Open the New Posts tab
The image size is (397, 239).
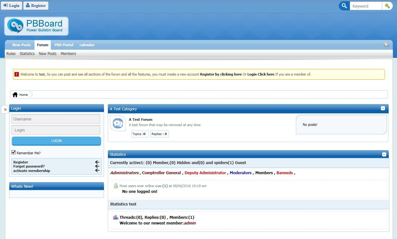pos(21,45)
